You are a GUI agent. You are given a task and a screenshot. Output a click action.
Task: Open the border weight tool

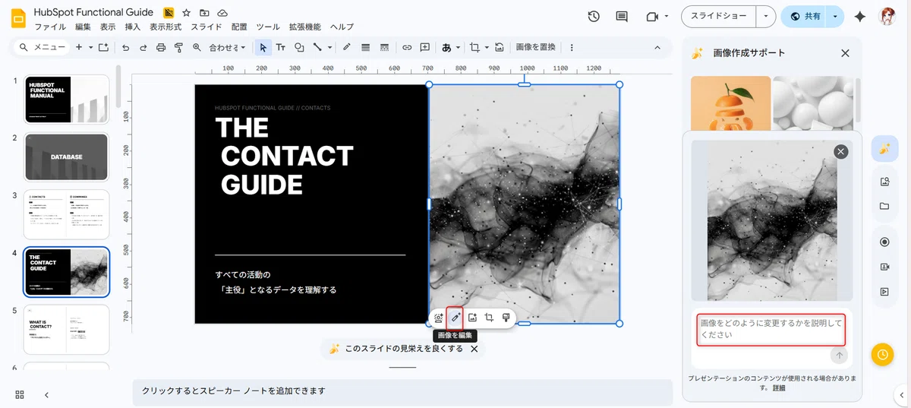click(365, 47)
